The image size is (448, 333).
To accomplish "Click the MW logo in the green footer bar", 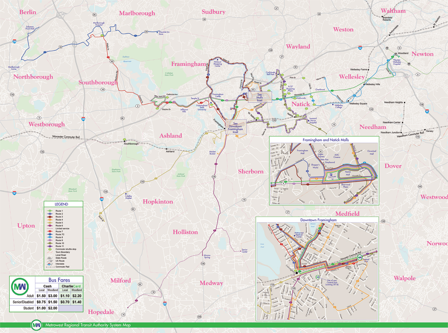I will pos(36,325).
